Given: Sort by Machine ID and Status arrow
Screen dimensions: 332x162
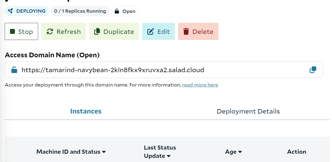Looking at the screenshot, I should (104, 152).
